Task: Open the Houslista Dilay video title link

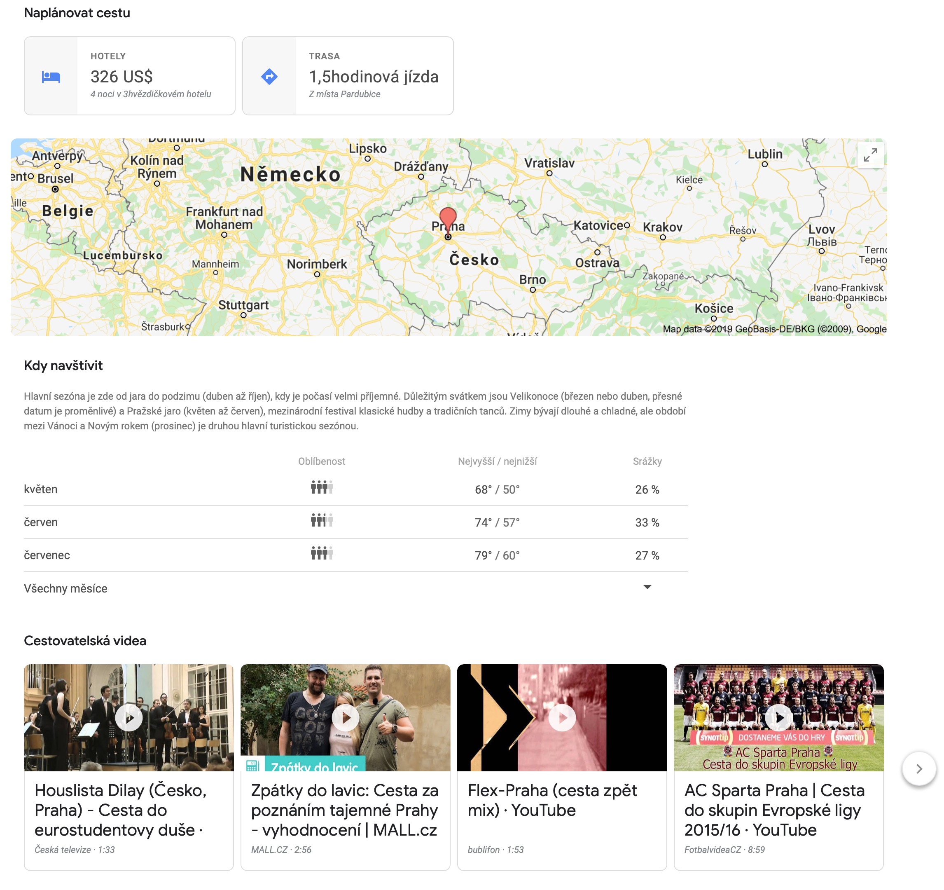Action: [x=121, y=810]
